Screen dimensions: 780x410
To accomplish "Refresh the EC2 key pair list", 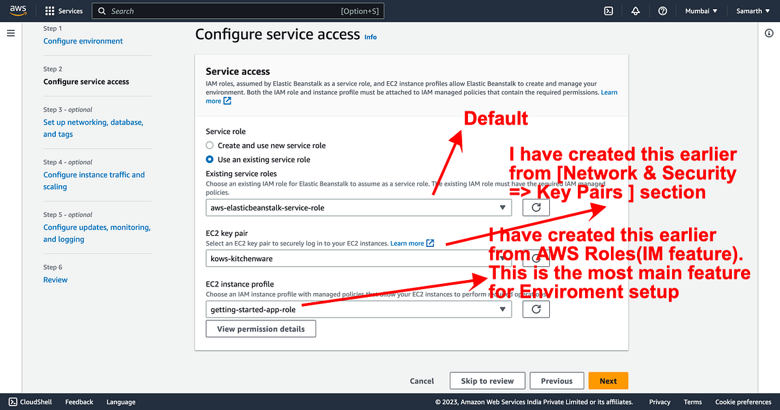I will pyautogui.click(x=536, y=258).
